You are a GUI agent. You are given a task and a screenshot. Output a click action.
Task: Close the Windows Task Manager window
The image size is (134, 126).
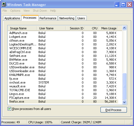(x=129, y=5)
